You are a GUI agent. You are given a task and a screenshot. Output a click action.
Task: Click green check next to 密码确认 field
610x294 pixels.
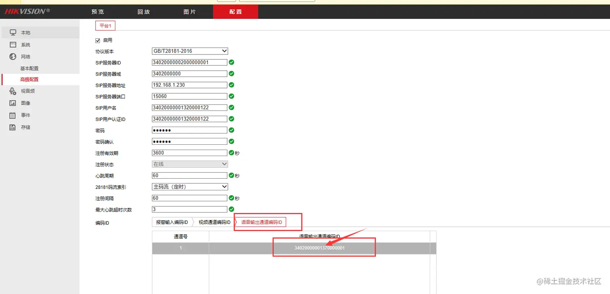click(x=232, y=142)
